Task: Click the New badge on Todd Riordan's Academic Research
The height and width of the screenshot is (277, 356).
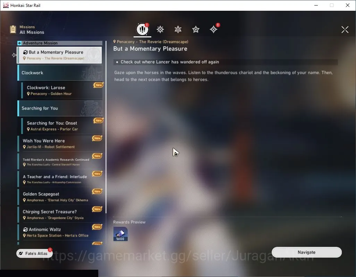Action: pos(97,156)
